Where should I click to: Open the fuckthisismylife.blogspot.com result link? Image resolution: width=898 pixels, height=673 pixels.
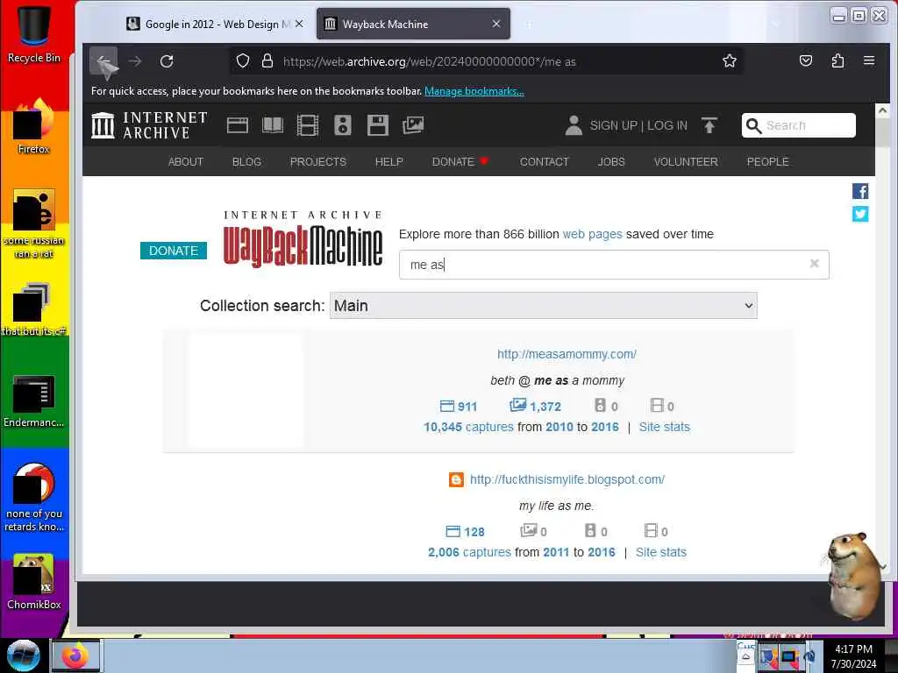567,479
